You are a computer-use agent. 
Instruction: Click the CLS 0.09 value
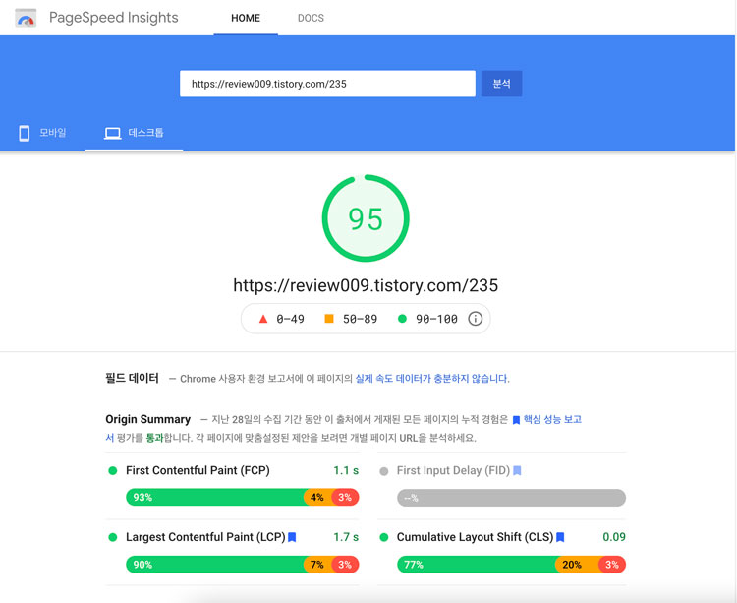pyautogui.click(x=614, y=537)
